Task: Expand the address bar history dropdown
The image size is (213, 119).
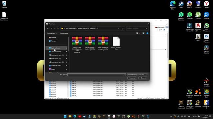Action: (118, 29)
